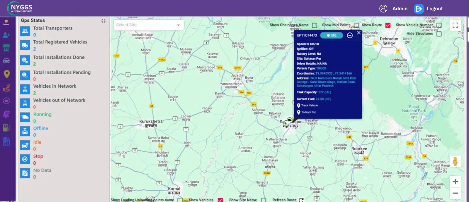The image size is (469, 202).
Task: Click the Idle label in Gps Status
Action: click(x=37, y=142)
